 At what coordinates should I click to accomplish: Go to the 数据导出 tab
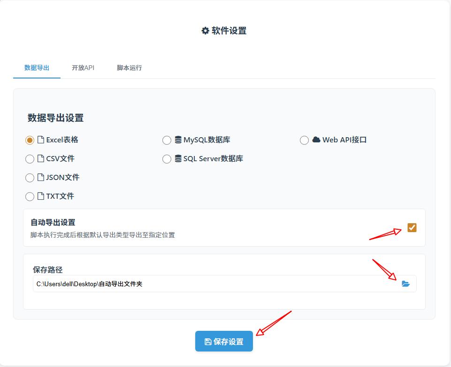click(37, 68)
